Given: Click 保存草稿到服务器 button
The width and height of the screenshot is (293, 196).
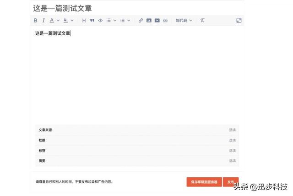Looking at the screenshot, I should pyautogui.click(x=204, y=182).
